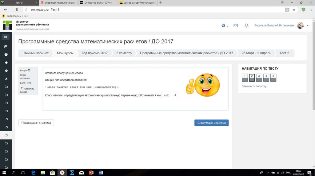This screenshot has height=176, width=315.
Task: Click the Yandex Browser taskbar icon
Action: (62, 173)
